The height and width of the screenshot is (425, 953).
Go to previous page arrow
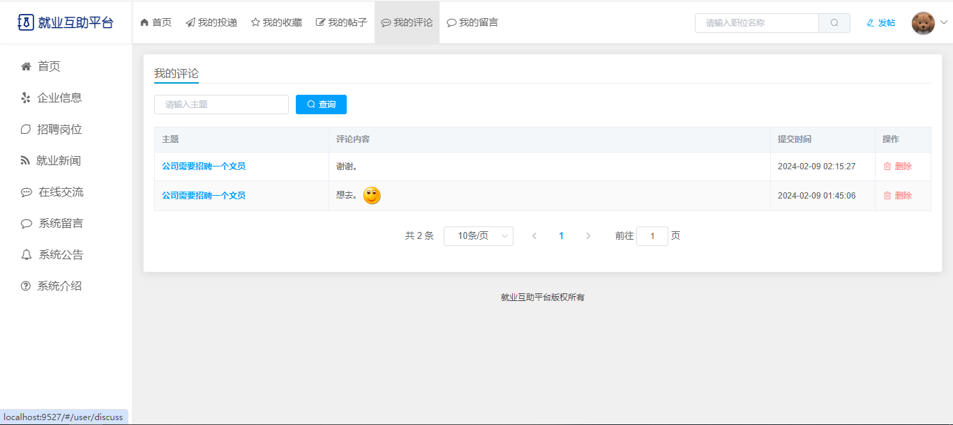pos(534,236)
